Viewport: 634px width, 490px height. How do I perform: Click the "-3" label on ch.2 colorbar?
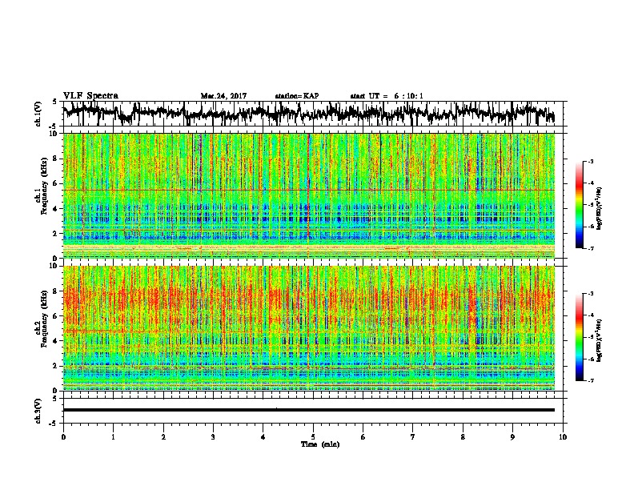pyautogui.click(x=590, y=293)
